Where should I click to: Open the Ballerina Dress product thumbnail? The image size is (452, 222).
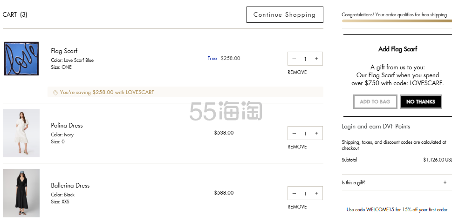point(21,193)
